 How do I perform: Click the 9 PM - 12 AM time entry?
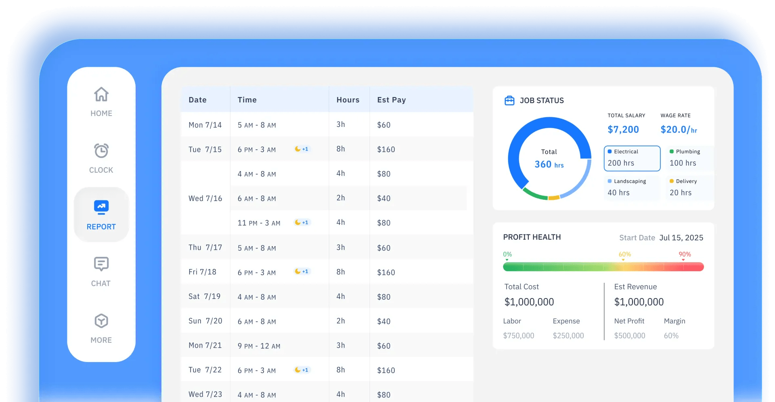click(259, 346)
